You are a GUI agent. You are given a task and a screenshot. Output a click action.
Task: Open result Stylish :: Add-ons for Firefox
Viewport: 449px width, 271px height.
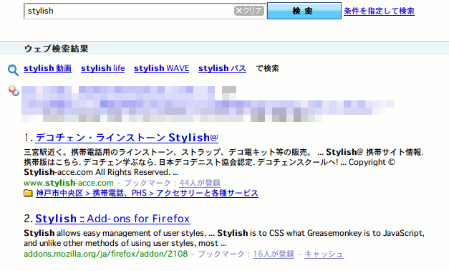pos(112,219)
